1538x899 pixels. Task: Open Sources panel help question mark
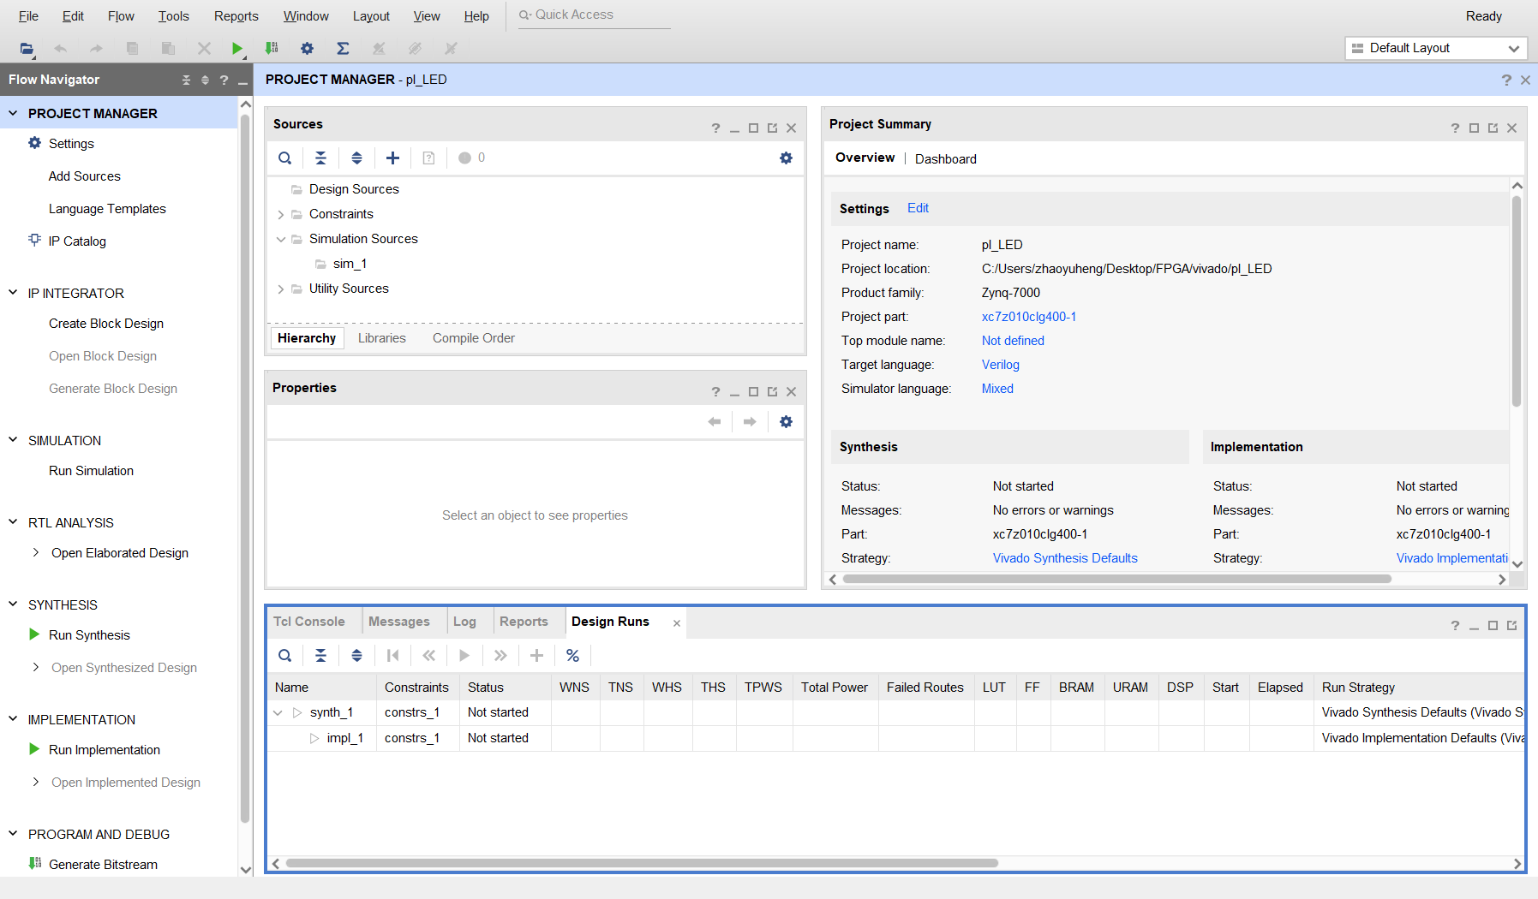(715, 128)
